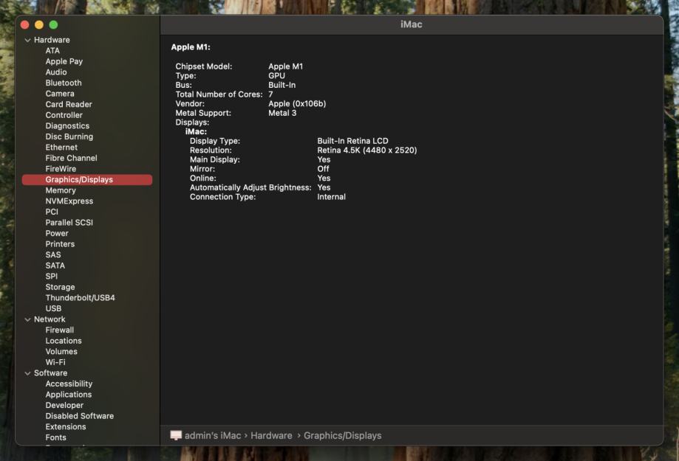Show Card Reader information
Screen dimensions: 679x461
click(69, 104)
